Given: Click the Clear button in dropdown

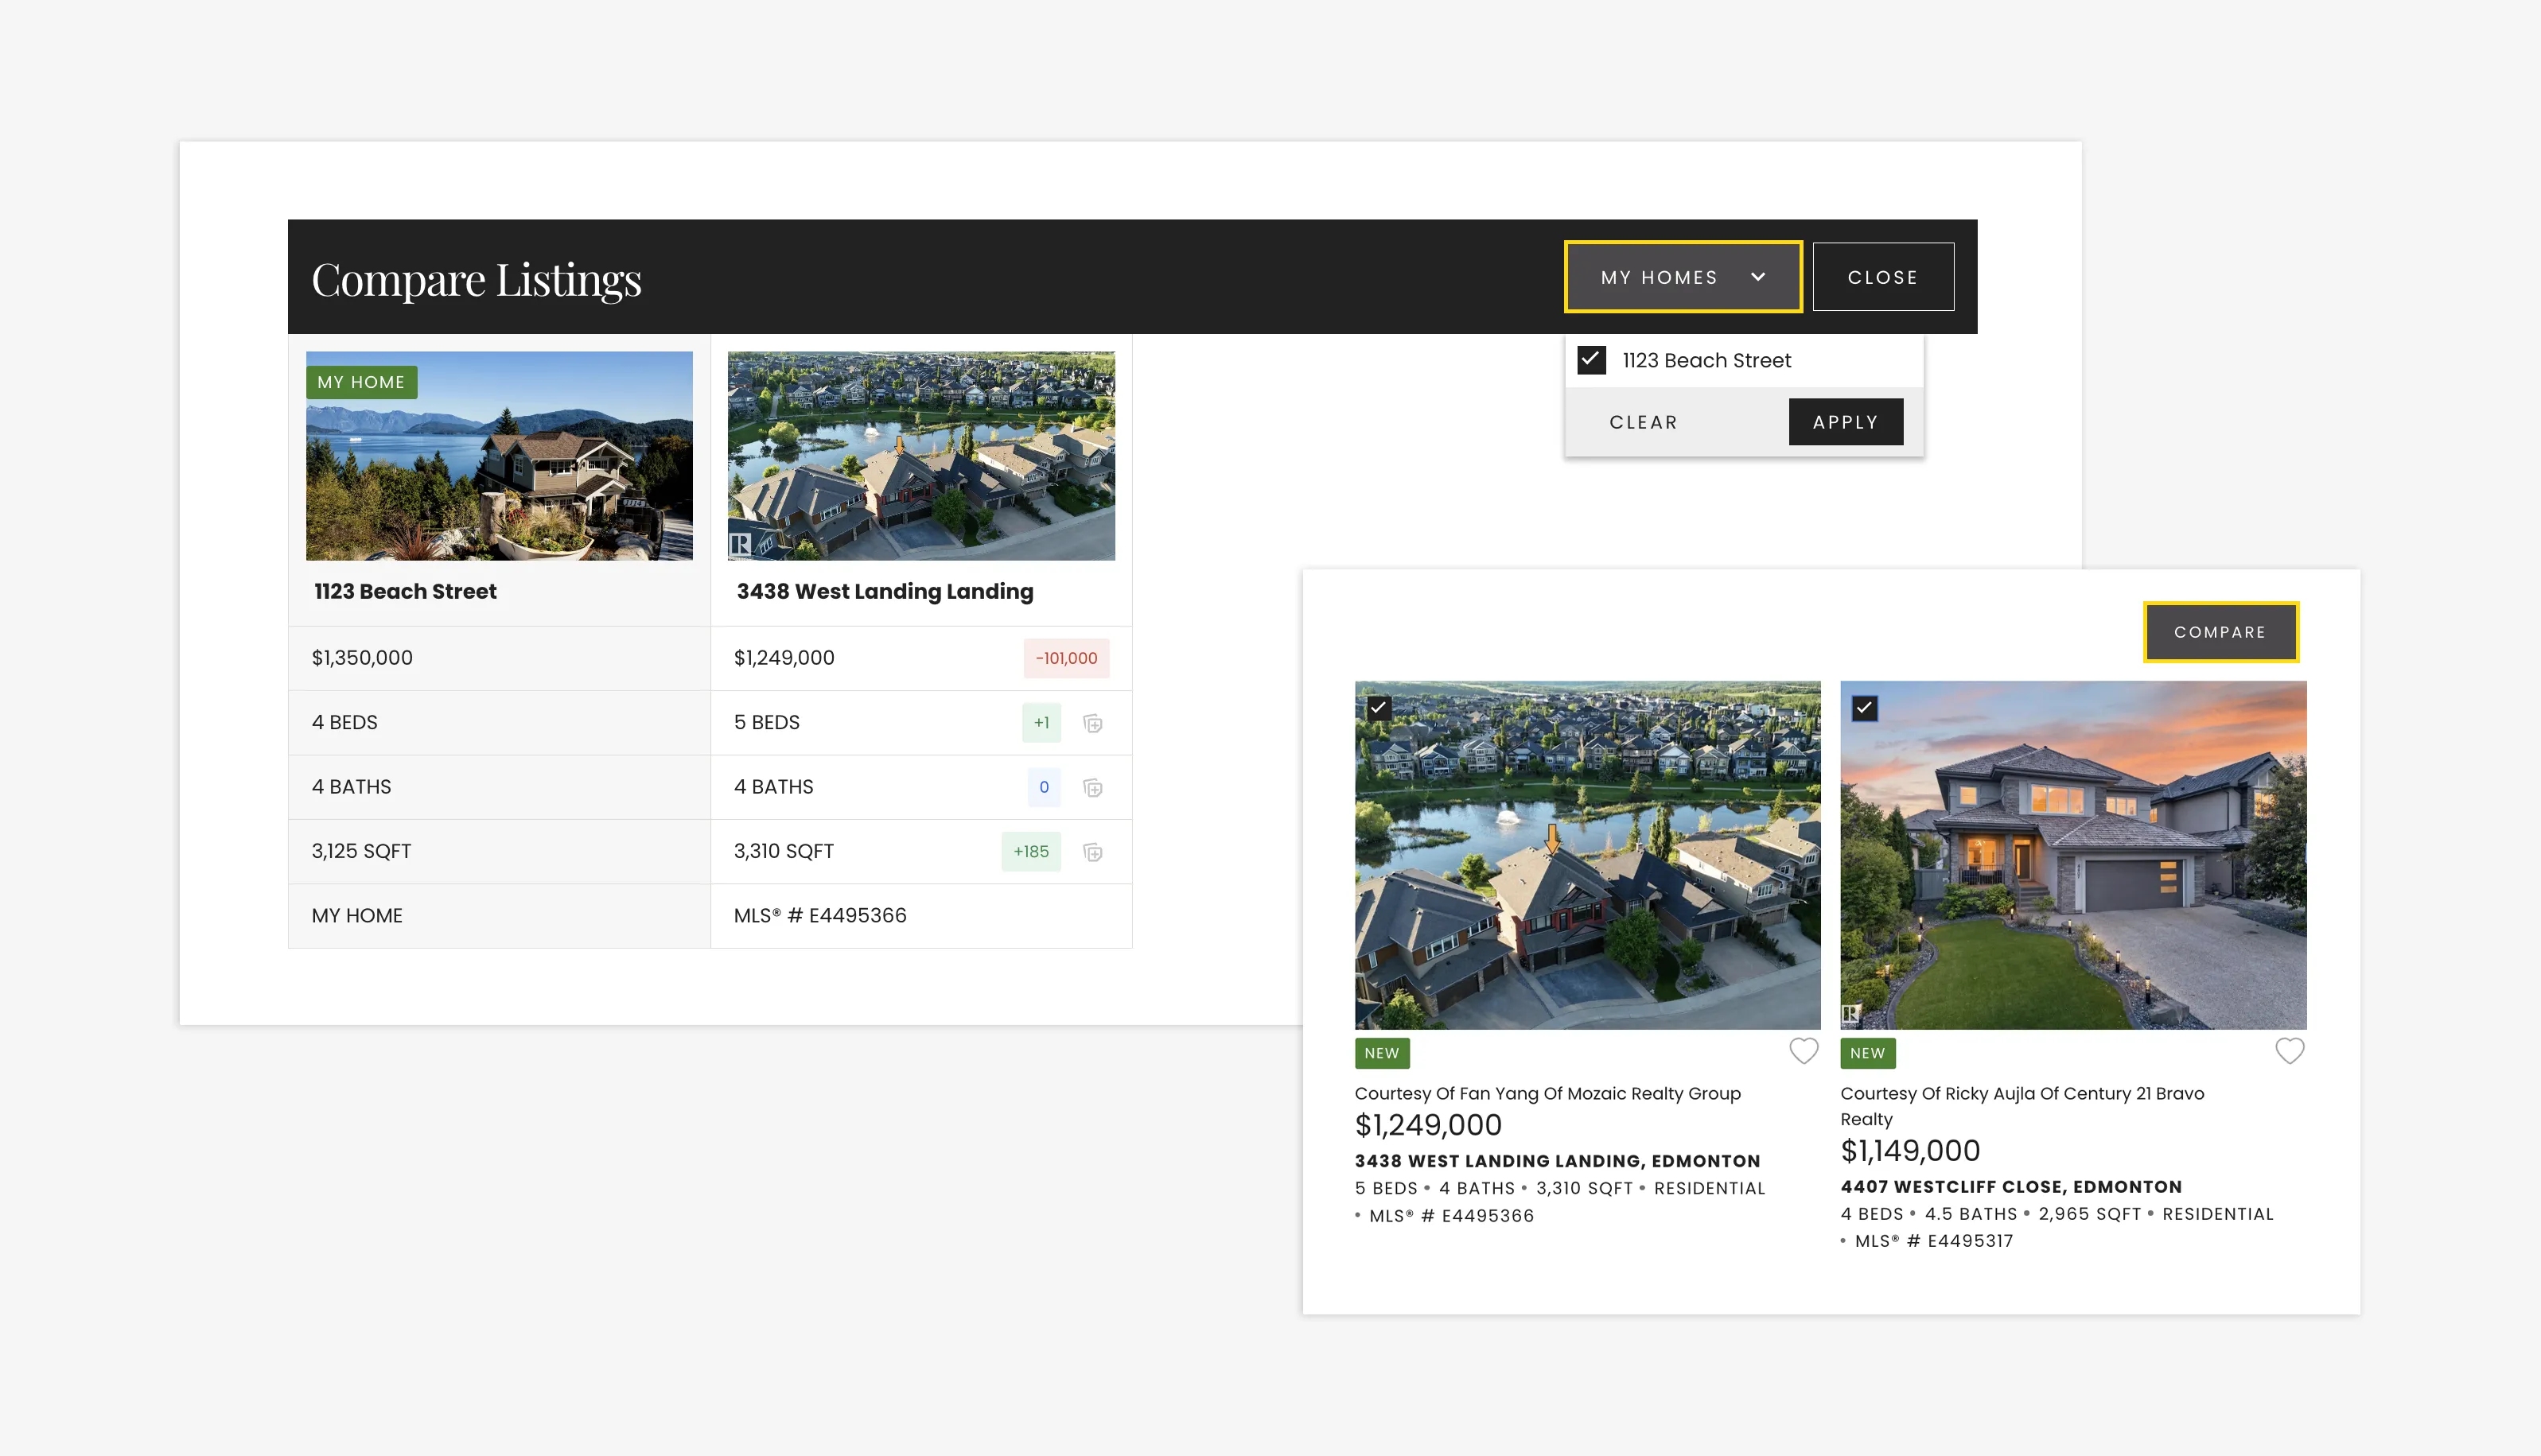Looking at the screenshot, I should [x=1643, y=422].
